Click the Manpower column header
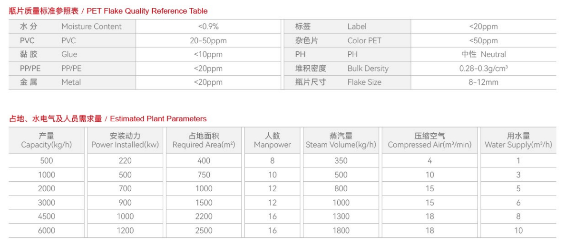Screen dimensions: 565x245 [x=273, y=140]
